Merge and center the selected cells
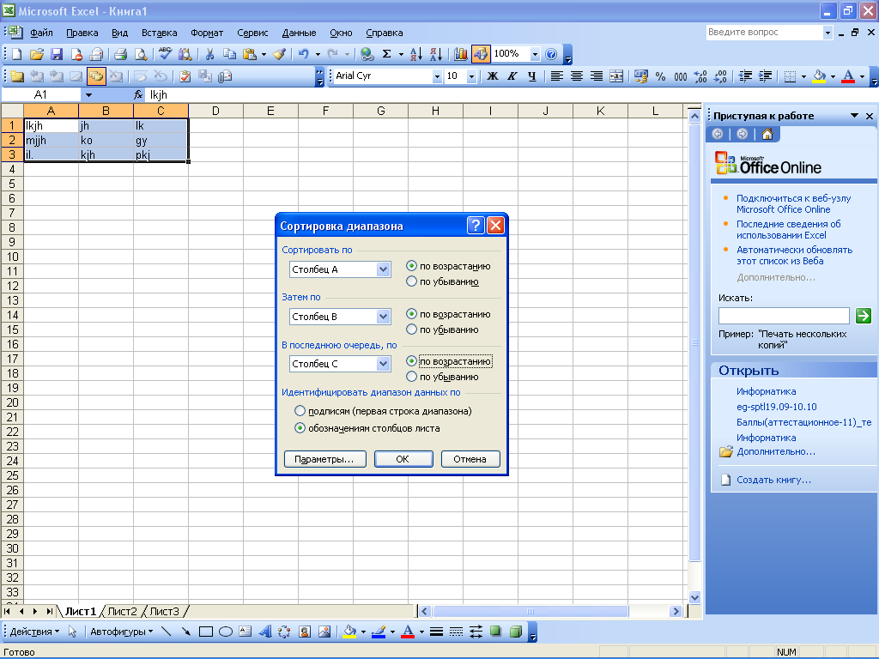This screenshot has height=659, width=879. [616, 76]
